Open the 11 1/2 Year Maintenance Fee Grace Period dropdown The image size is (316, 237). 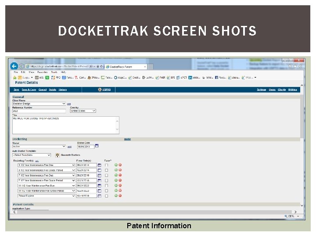coord(47,190)
